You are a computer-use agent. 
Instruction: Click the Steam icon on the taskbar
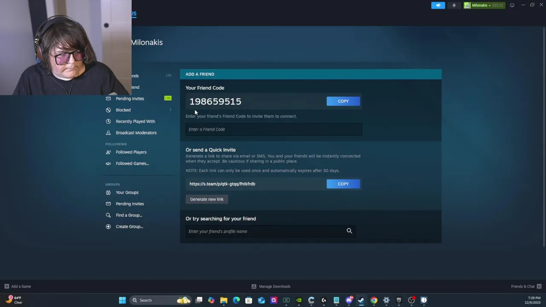pos(361,300)
